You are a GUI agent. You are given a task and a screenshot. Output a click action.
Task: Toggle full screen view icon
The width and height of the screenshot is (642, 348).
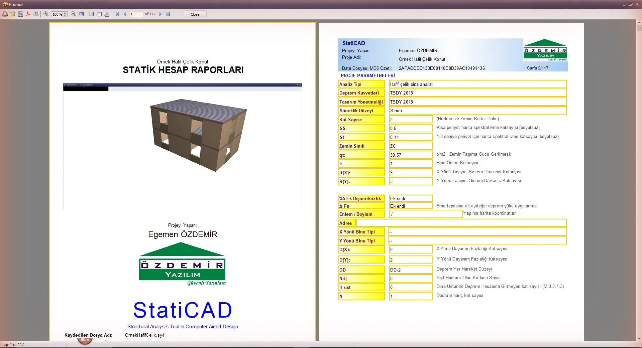tap(81, 14)
